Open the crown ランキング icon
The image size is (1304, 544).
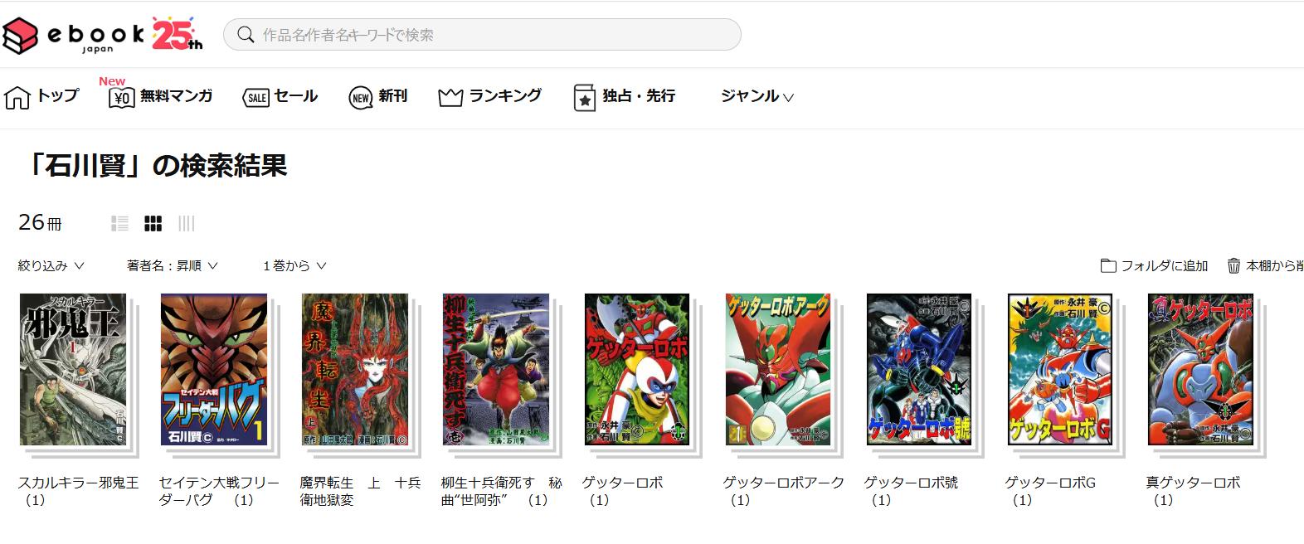click(x=450, y=98)
